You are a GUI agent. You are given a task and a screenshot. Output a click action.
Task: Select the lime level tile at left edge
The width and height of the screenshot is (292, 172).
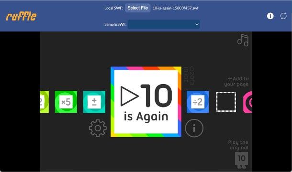pos(45,102)
